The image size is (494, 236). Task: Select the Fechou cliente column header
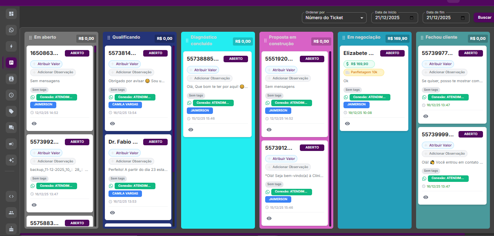(x=441, y=37)
